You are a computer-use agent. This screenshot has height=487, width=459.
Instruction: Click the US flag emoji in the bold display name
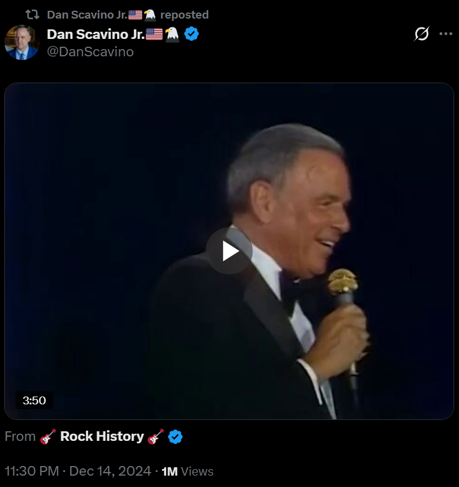[x=154, y=34]
